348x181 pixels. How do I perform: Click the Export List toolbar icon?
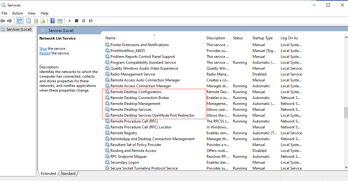(x=43, y=21)
